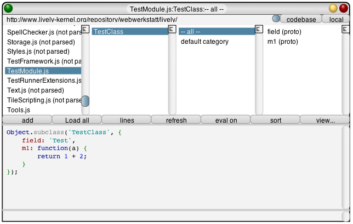Image resolution: width=353 pixels, height=224 pixels.
Task: Toggle the 'sort' button
Action: click(275, 120)
